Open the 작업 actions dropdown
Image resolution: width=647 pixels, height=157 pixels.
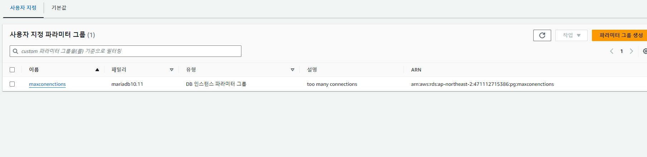(571, 35)
